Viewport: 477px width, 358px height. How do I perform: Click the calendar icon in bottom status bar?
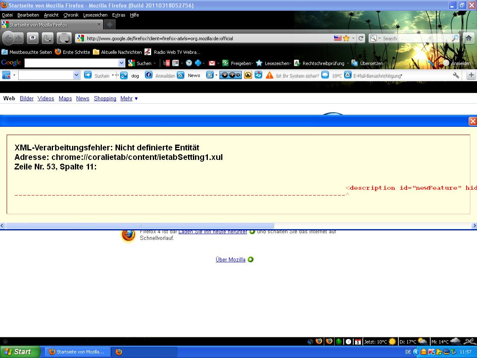point(358,341)
